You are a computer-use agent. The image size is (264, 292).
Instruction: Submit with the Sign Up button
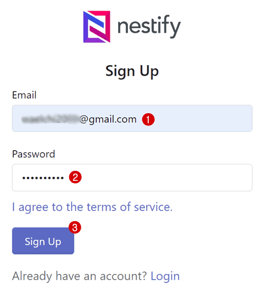tap(43, 241)
